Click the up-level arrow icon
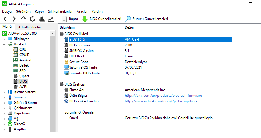The image size is (261, 138). [x=23, y=18]
